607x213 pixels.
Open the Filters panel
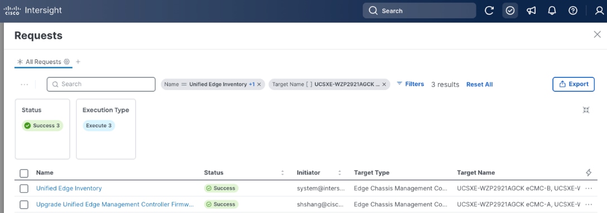[411, 84]
